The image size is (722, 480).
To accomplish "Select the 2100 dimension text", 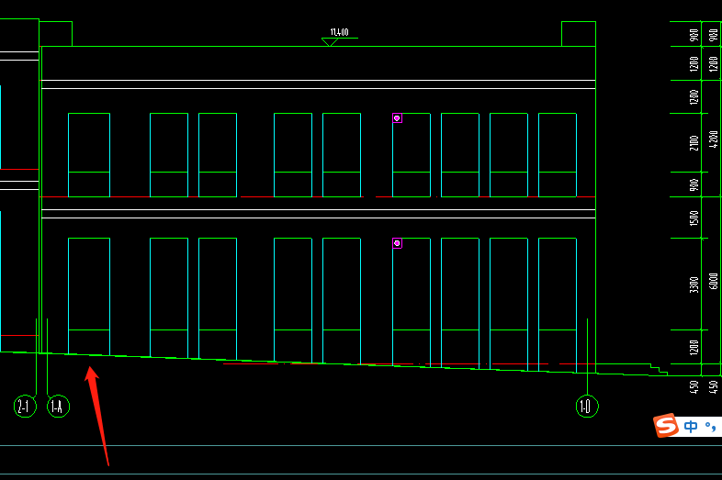I will (694, 142).
